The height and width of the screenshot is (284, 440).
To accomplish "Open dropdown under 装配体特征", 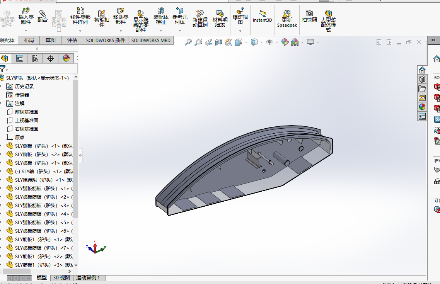I will [x=161, y=31].
